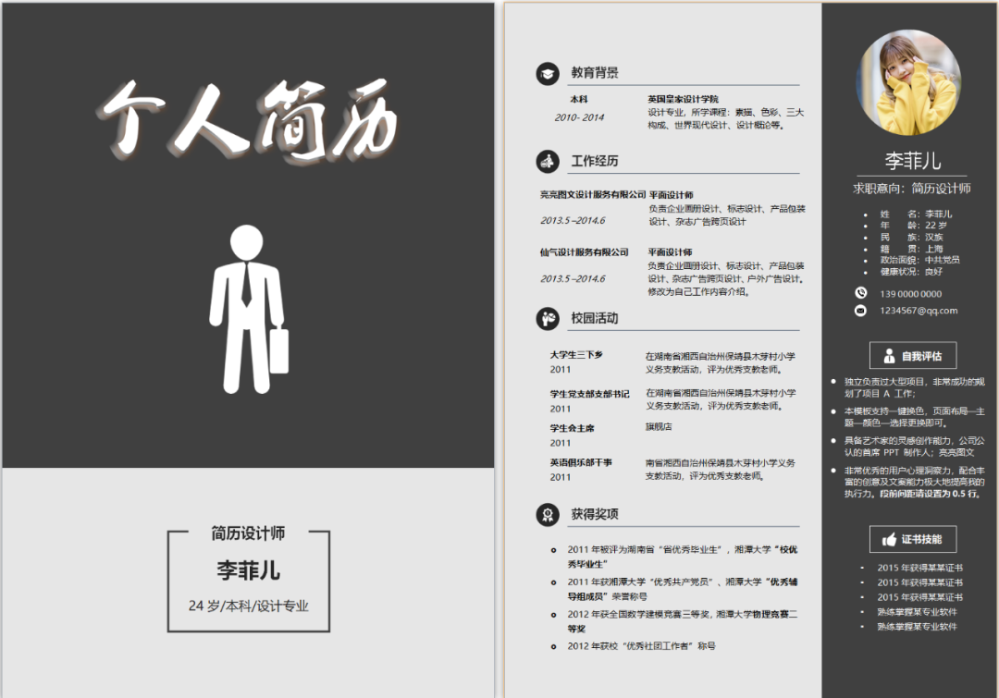Click the name 李菲儿 under the portrait
The image size is (999, 698).
(912, 161)
